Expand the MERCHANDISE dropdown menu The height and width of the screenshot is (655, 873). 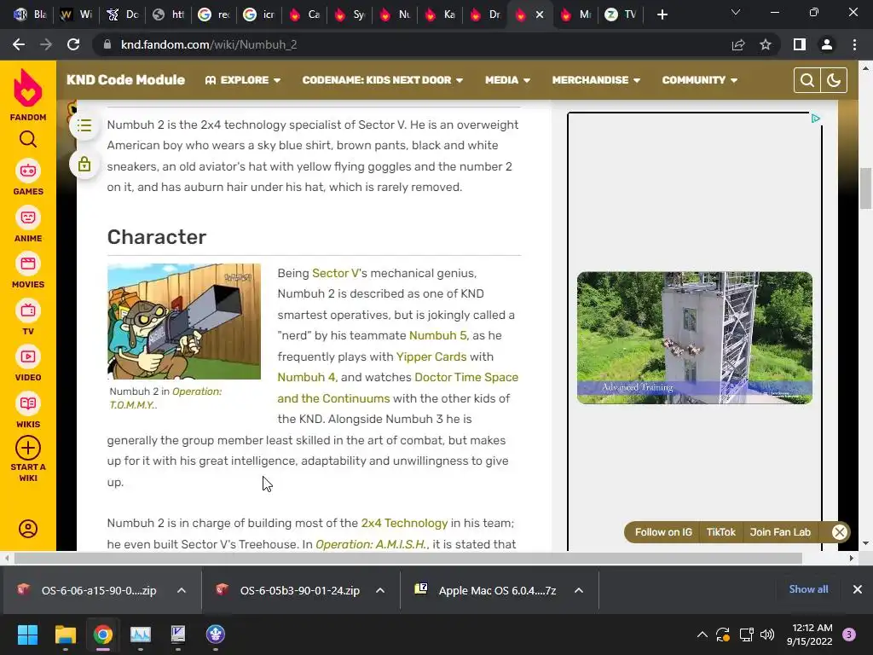(x=596, y=80)
